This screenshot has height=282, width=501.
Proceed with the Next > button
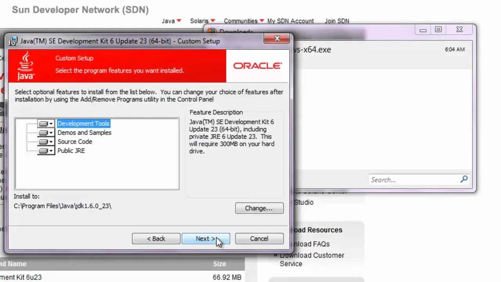point(205,239)
